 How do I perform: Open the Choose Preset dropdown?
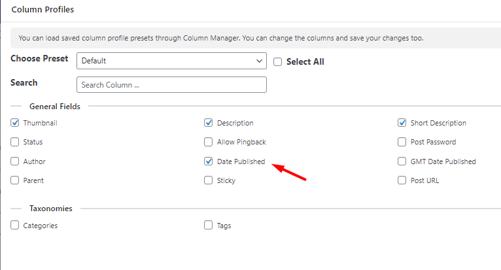(x=171, y=61)
